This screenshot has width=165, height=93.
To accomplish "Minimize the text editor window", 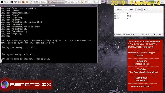I will click(x=151, y=10).
